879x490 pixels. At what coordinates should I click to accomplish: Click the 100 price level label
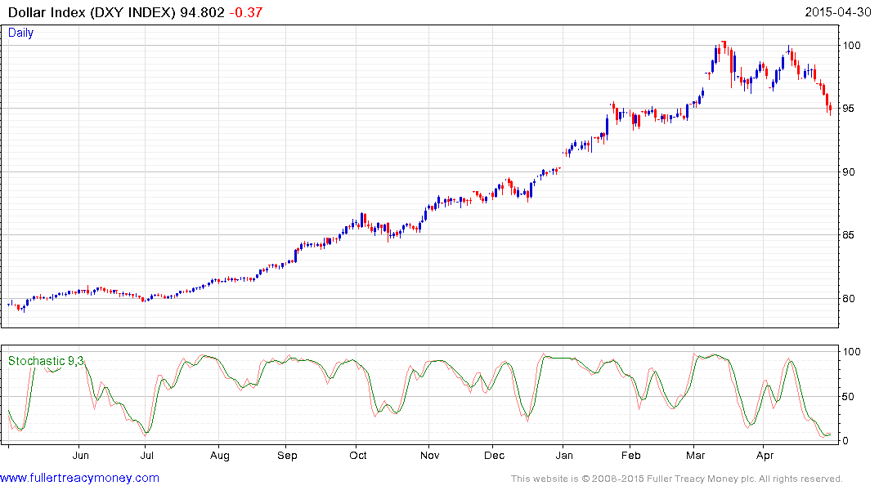851,46
